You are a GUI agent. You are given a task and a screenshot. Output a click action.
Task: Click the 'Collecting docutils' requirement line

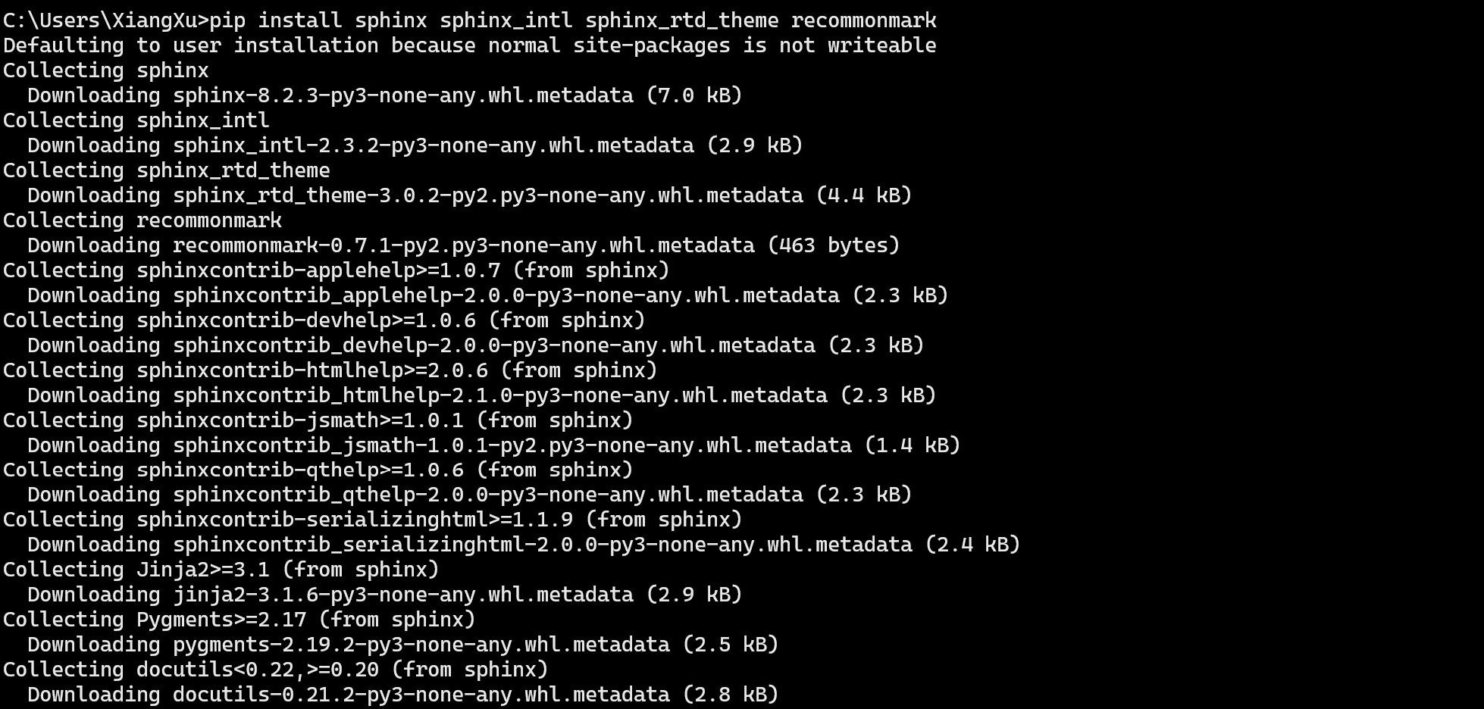(276, 670)
